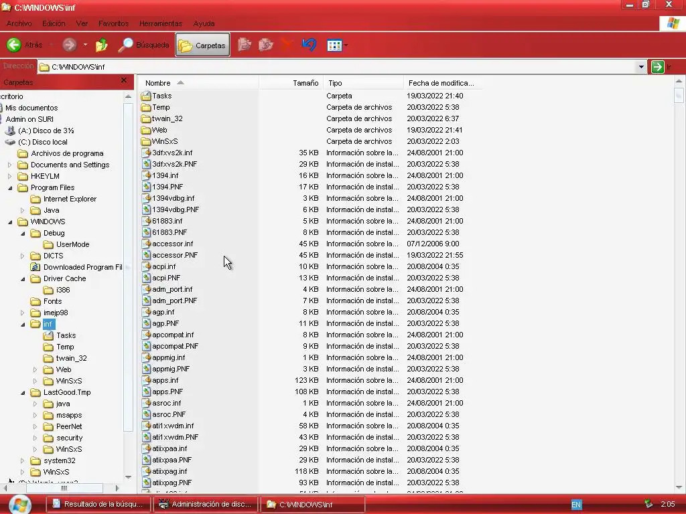This screenshot has width=686, height=514.
Task: Open the Forward history dropdown arrow
Action: coord(85,45)
